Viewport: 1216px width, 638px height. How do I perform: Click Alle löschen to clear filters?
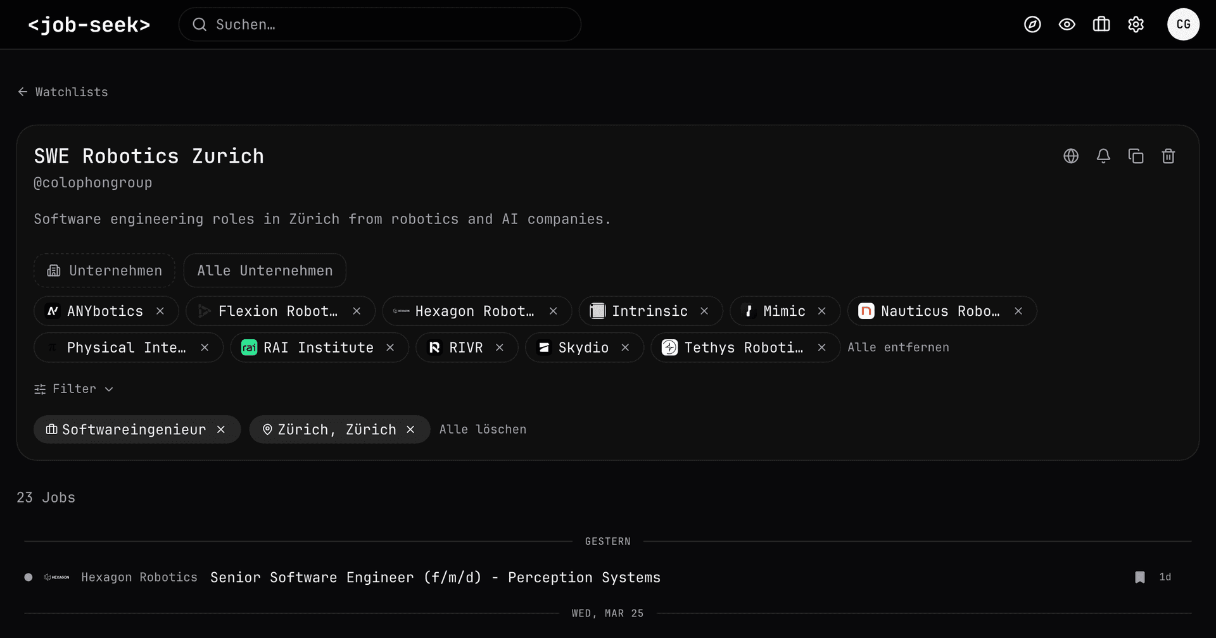pos(483,430)
